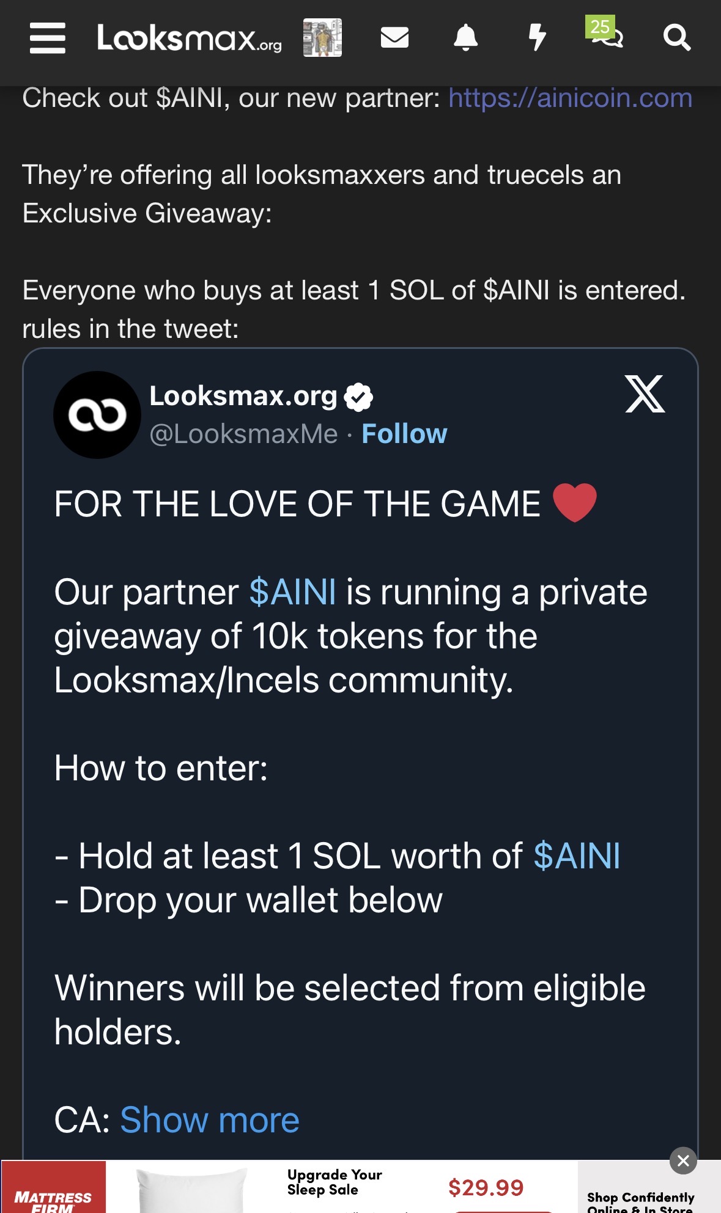Image resolution: width=721 pixels, height=1213 pixels.
Task: Open the envelope messages inbox
Action: (x=394, y=38)
